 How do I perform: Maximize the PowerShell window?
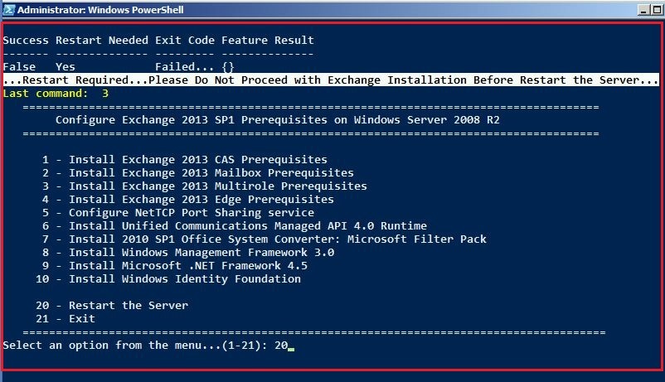656,9
